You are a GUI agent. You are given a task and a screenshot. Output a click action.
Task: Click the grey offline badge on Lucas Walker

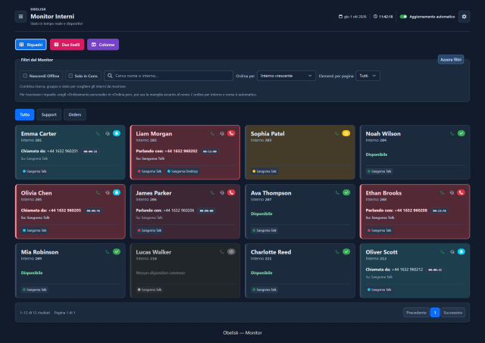pyautogui.click(x=231, y=251)
